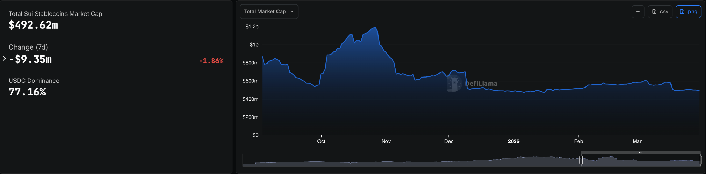The width and height of the screenshot is (706, 174).
Task: Click the right range slider handle
Action: click(700, 160)
